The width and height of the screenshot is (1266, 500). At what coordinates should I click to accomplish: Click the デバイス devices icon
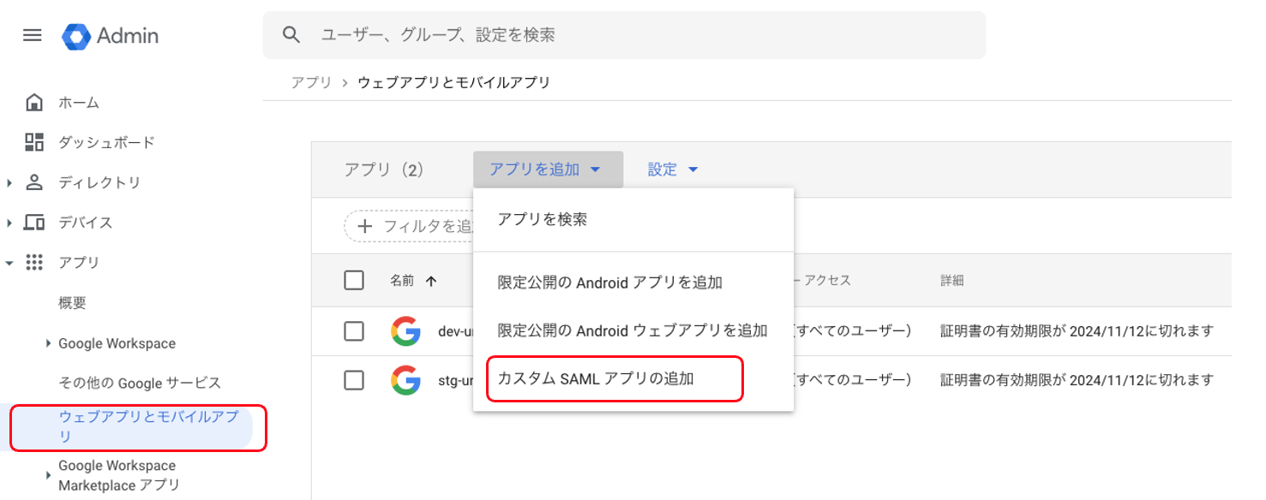[x=34, y=223]
